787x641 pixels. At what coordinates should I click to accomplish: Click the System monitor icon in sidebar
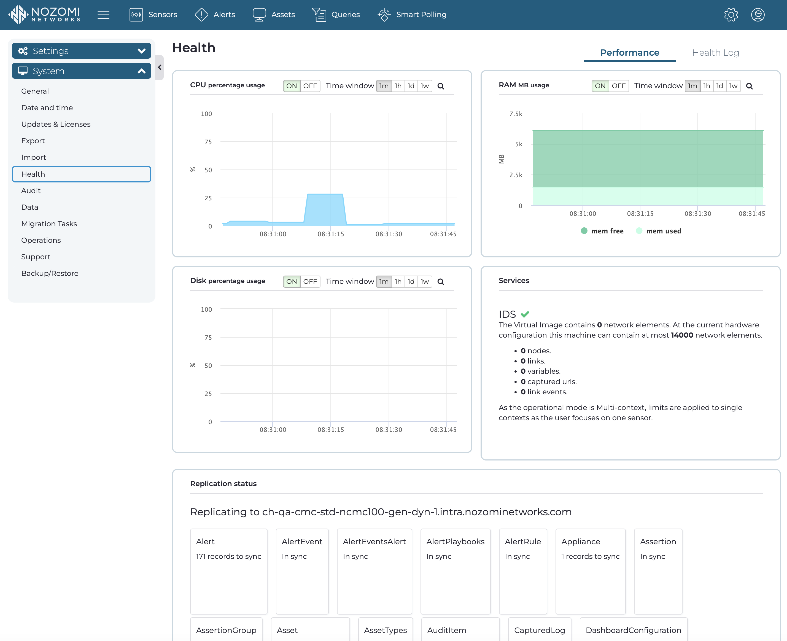[x=23, y=71]
